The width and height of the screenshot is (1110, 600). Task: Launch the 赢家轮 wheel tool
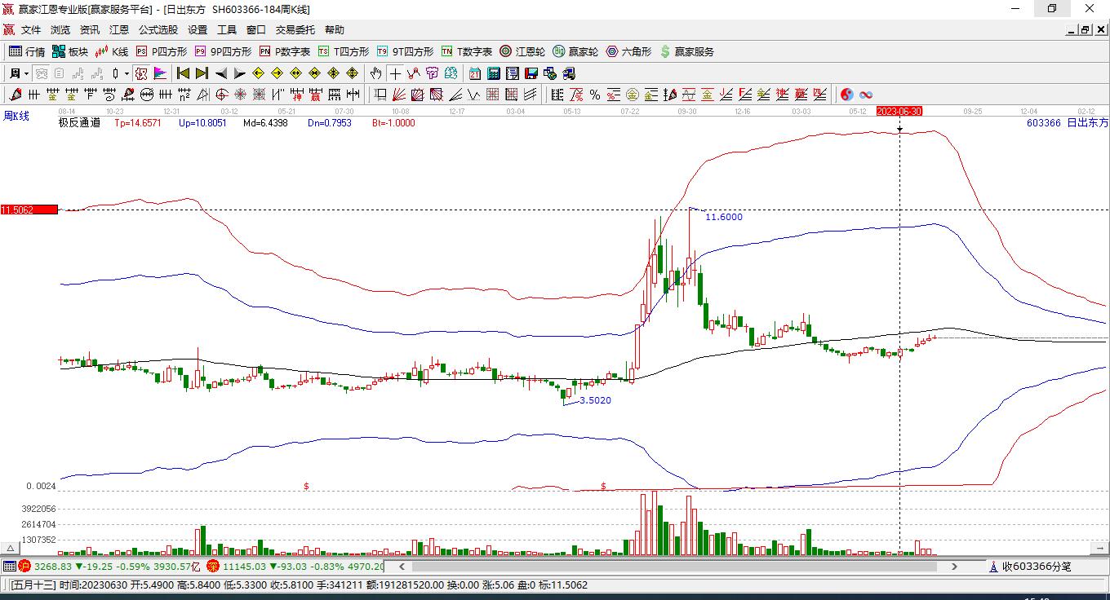click(575, 51)
